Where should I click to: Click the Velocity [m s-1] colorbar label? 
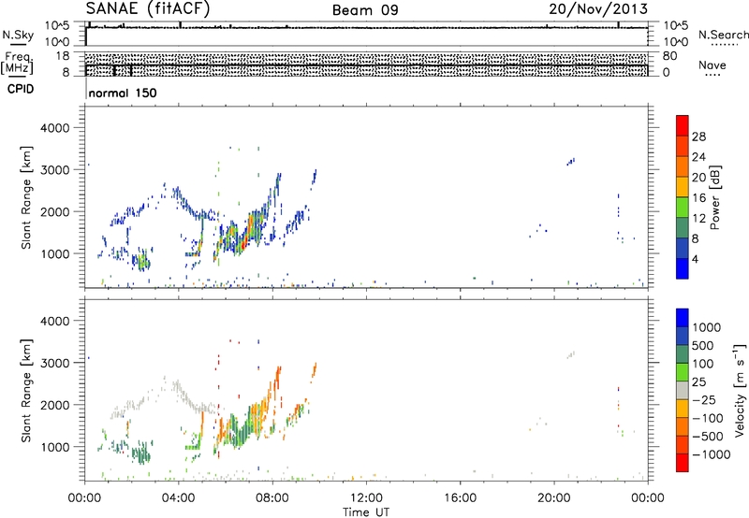tap(740, 390)
